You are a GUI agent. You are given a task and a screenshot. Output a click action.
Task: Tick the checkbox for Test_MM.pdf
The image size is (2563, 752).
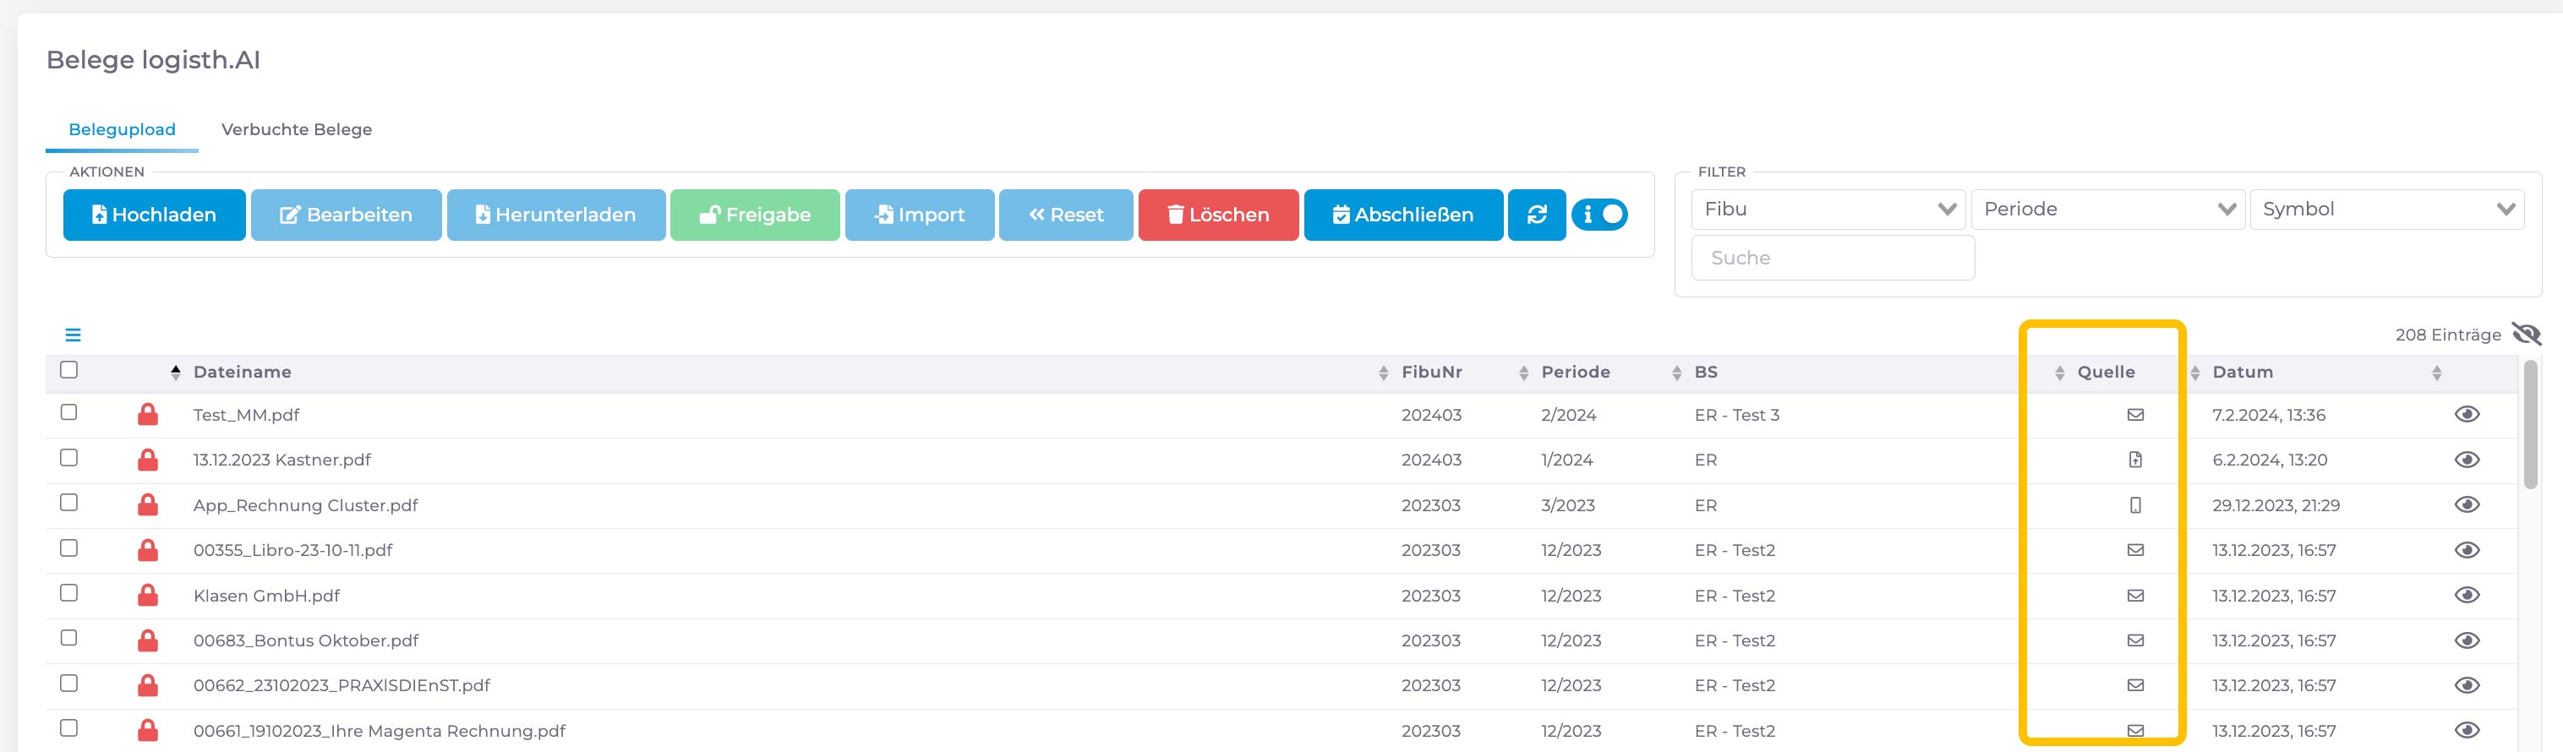pyautogui.click(x=68, y=411)
